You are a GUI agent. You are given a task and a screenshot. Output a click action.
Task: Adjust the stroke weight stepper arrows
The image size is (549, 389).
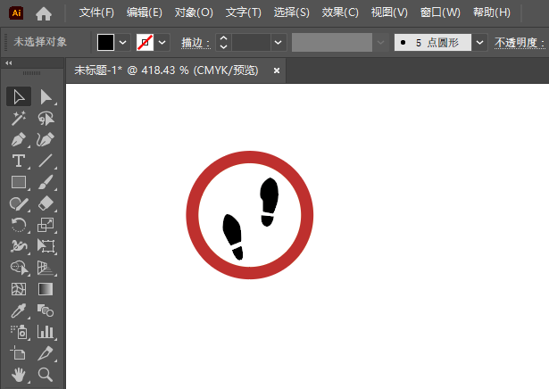(223, 42)
